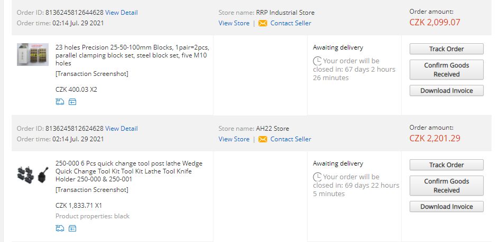Confirm Goods Received for RRP Industrial order
Viewport: 499px width, 242px height.
pyautogui.click(x=447, y=70)
